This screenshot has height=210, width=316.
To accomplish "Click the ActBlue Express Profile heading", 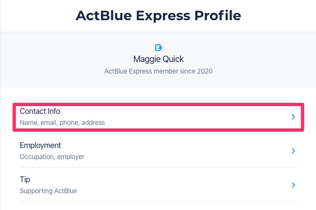I will (158, 16).
